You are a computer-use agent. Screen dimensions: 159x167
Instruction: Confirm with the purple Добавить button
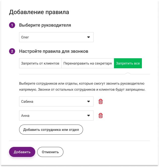[22, 152]
